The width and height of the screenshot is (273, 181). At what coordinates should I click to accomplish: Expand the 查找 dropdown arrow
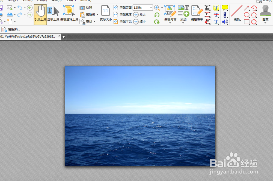pyautogui.click(x=94, y=22)
